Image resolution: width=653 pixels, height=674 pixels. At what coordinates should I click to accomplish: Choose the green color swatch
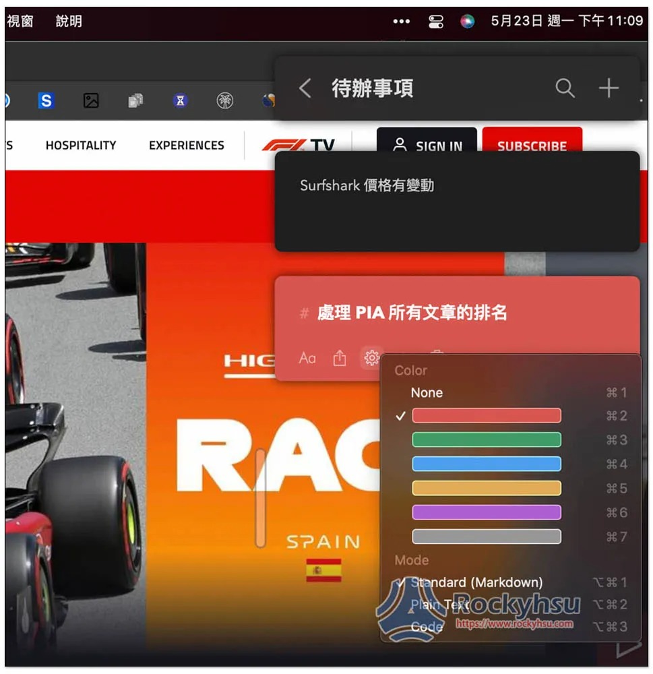coord(486,439)
